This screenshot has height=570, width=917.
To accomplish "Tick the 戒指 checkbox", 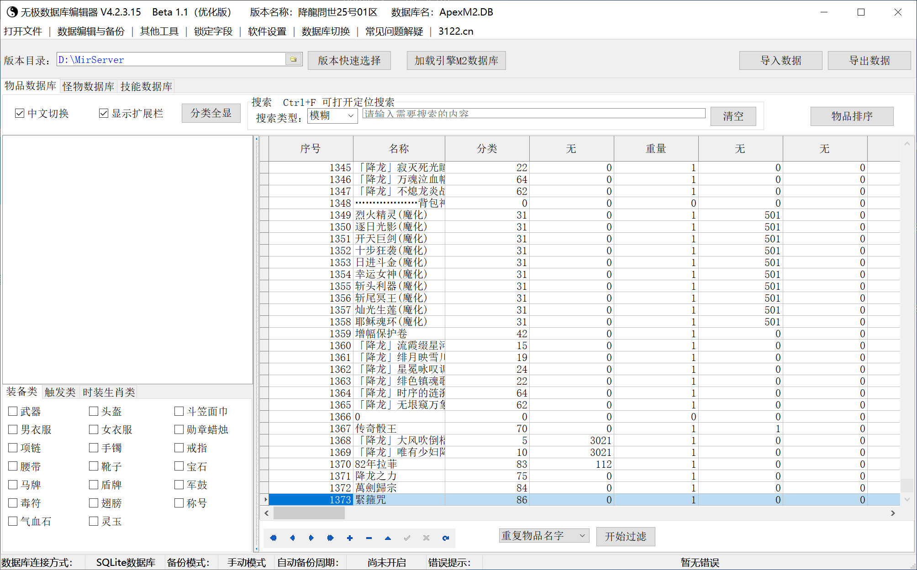I will [179, 448].
